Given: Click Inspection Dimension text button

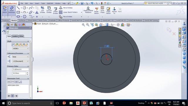Looking at the screenshot, I should [16, 82].
